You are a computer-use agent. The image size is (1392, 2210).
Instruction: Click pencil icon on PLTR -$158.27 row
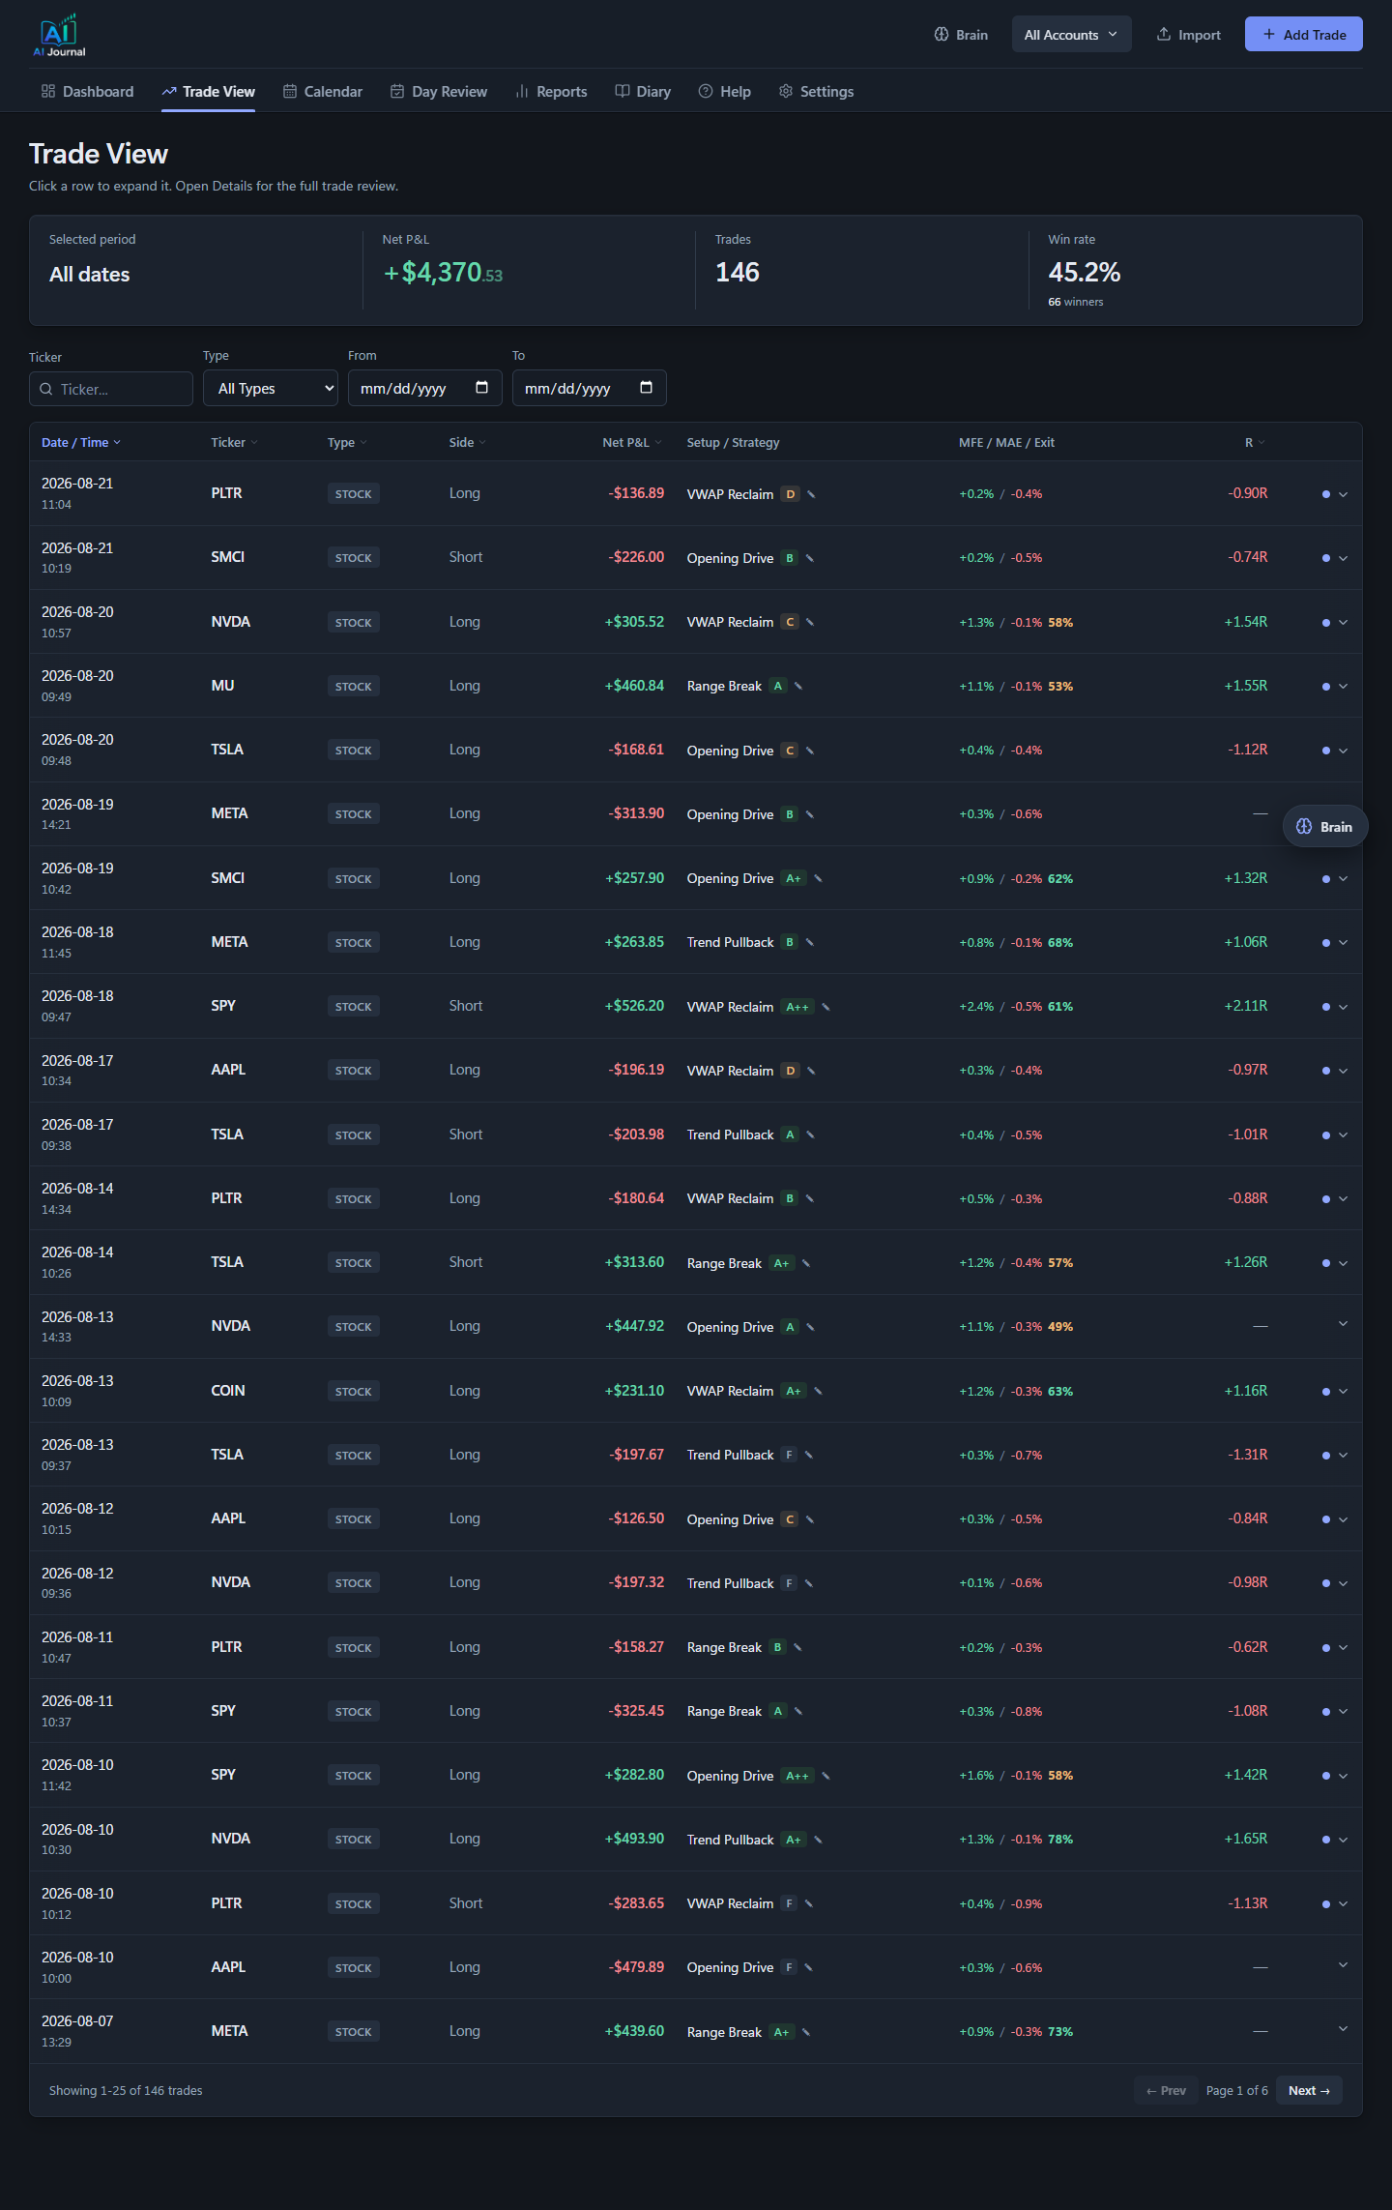797,1647
